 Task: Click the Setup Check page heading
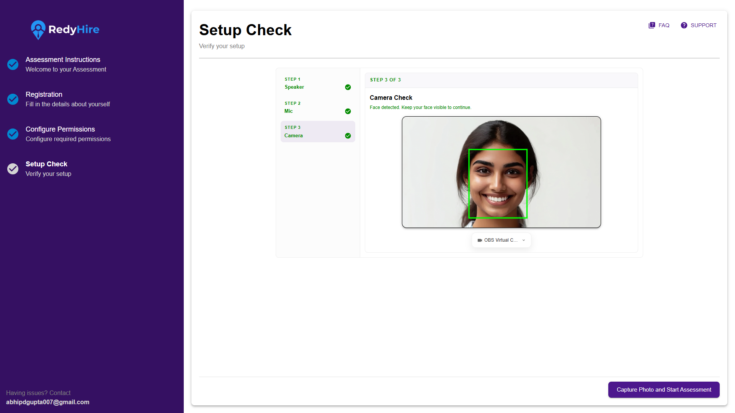[245, 30]
